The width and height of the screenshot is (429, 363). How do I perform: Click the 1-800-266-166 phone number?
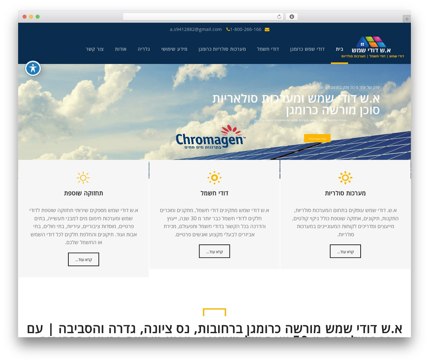click(x=246, y=29)
